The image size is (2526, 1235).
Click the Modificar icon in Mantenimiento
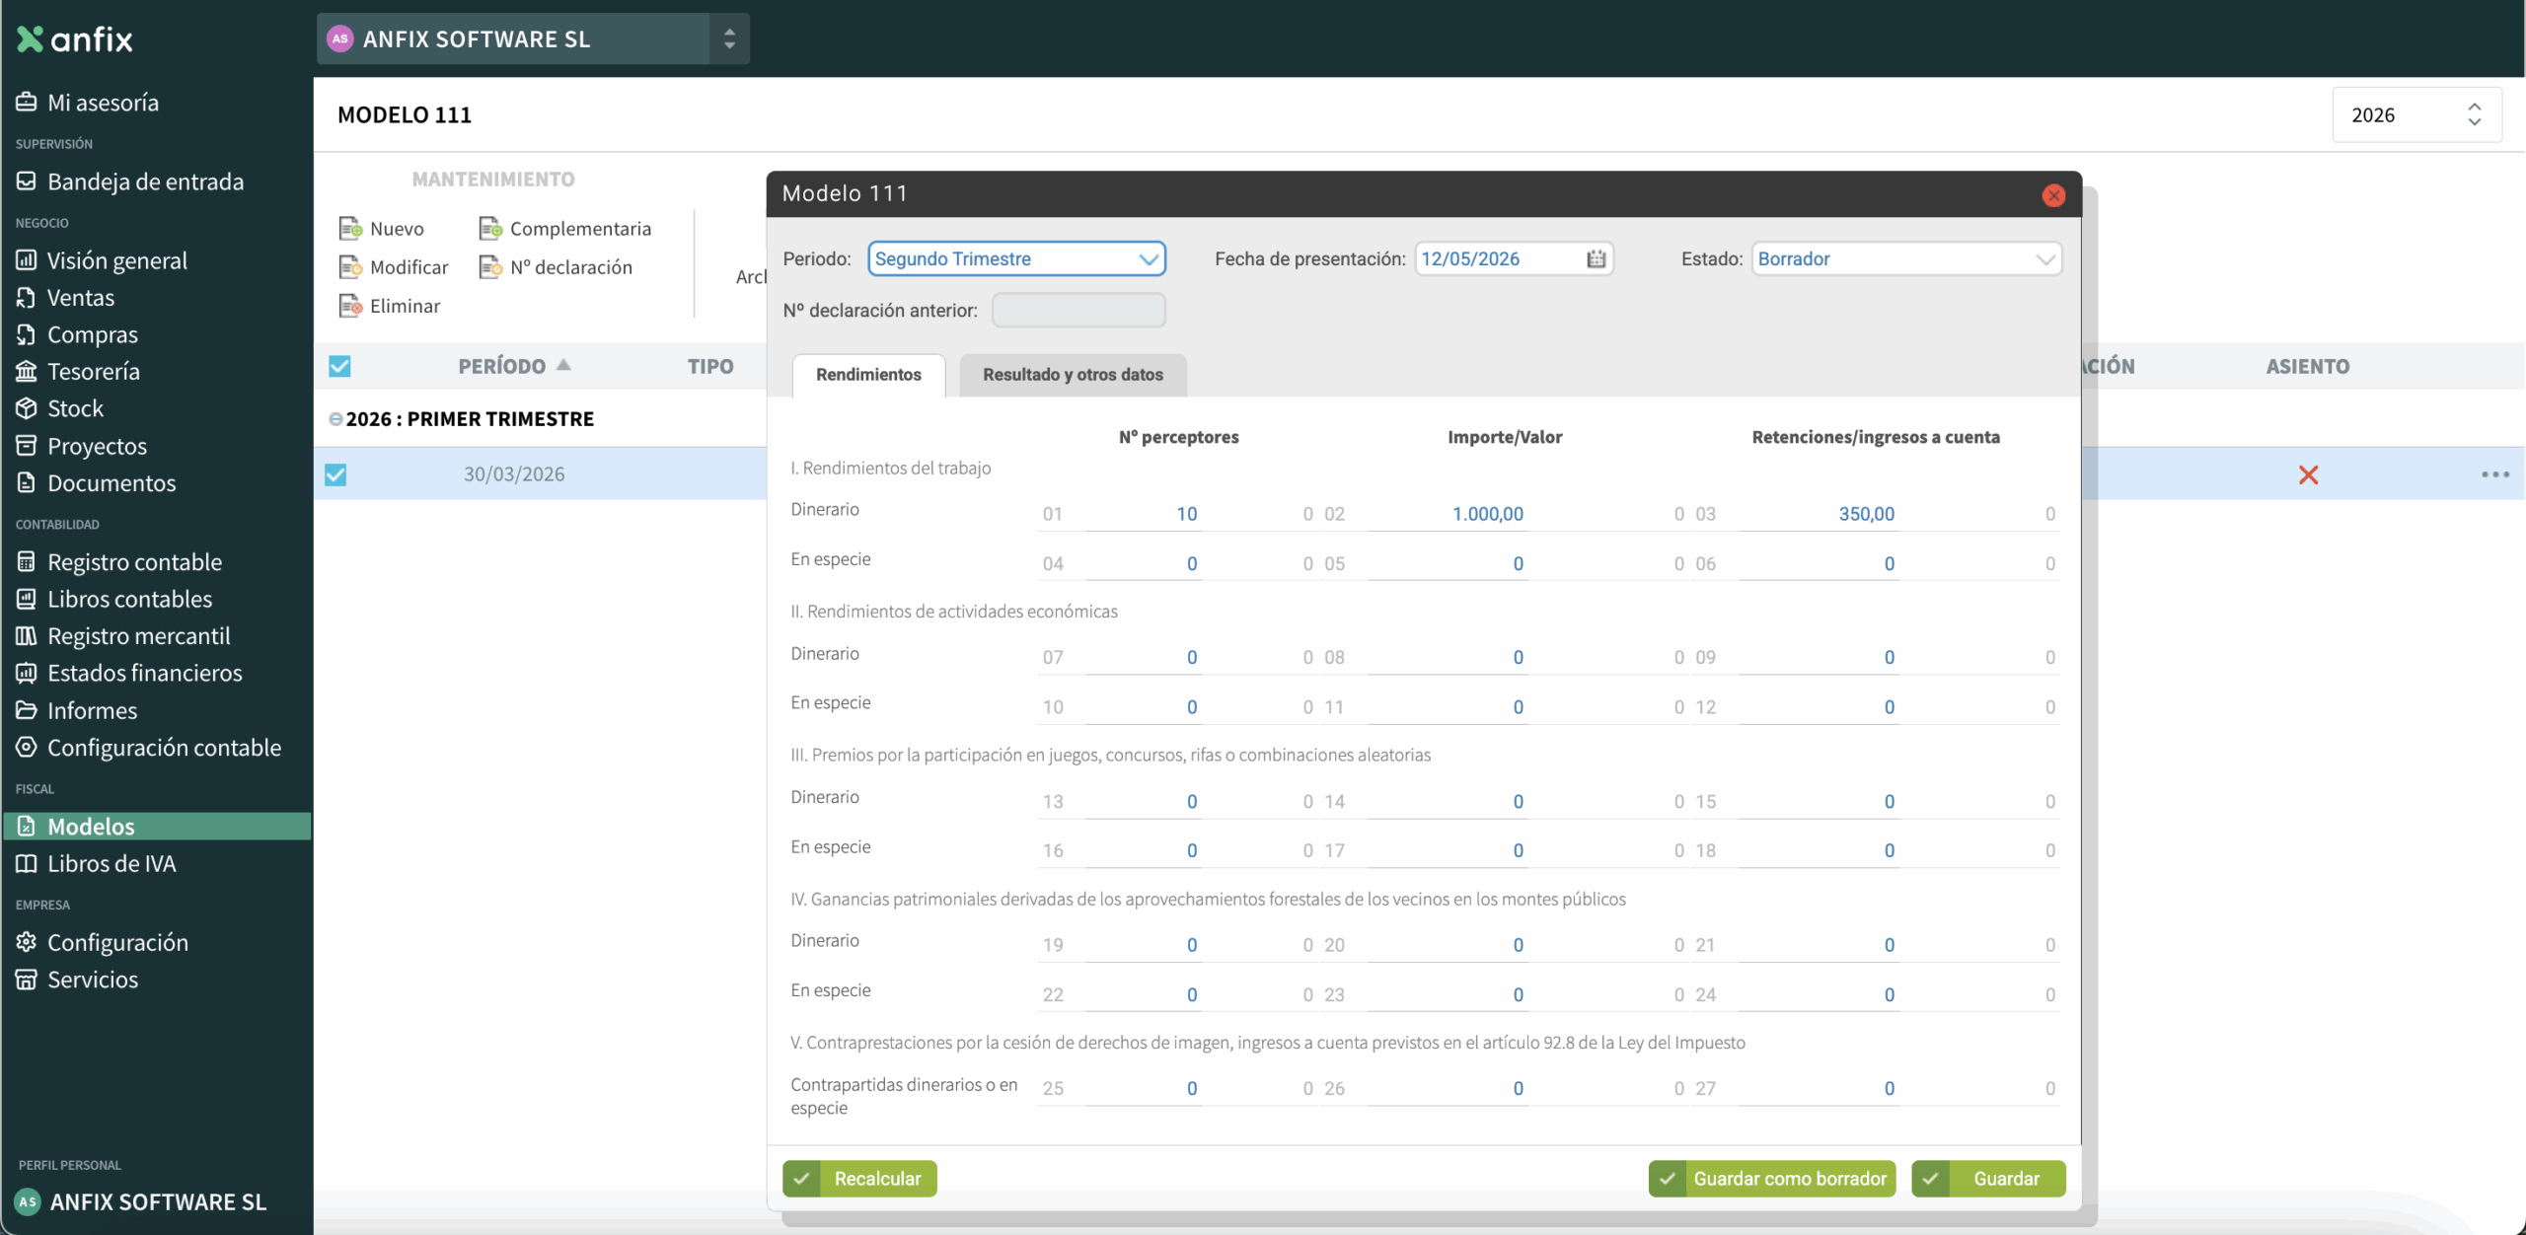(350, 267)
